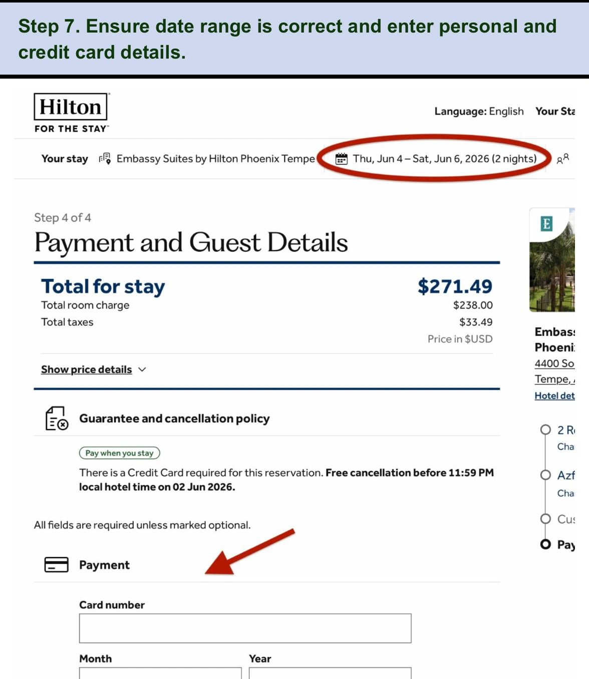Open the calendar icon next to stay dates
This screenshot has width=589, height=679.
point(341,159)
